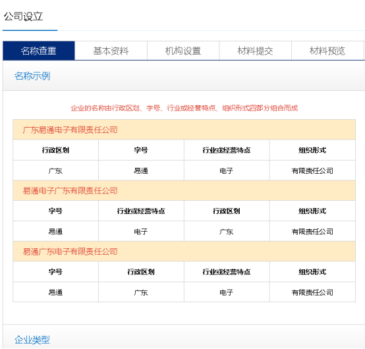This screenshot has height=349, width=365.
Task: Select the example title 广东易通电子有限责任公司
Action: point(70,130)
